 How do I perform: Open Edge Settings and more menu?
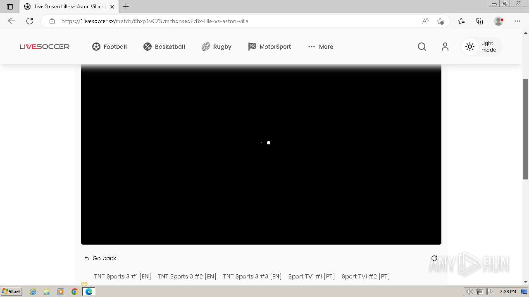pos(517,21)
